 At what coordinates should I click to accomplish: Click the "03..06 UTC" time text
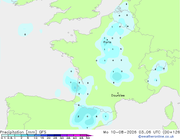pyautogui.click(x=150, y=132)
